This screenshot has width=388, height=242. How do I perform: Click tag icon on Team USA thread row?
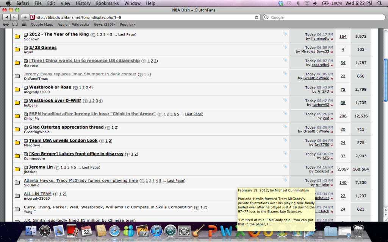click(x=285, y=140)
